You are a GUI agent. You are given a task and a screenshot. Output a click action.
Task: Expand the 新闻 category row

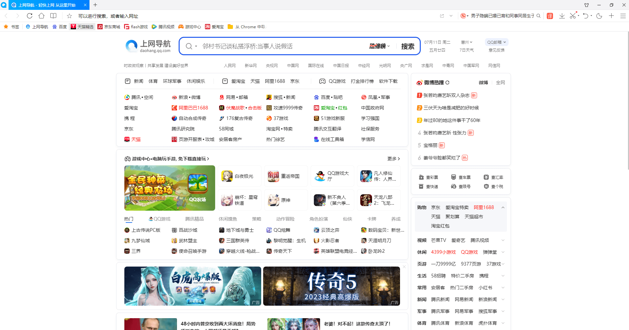tap(503, 299)
